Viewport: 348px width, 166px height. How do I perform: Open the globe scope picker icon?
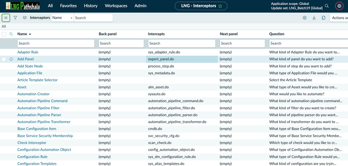[339, 6]
